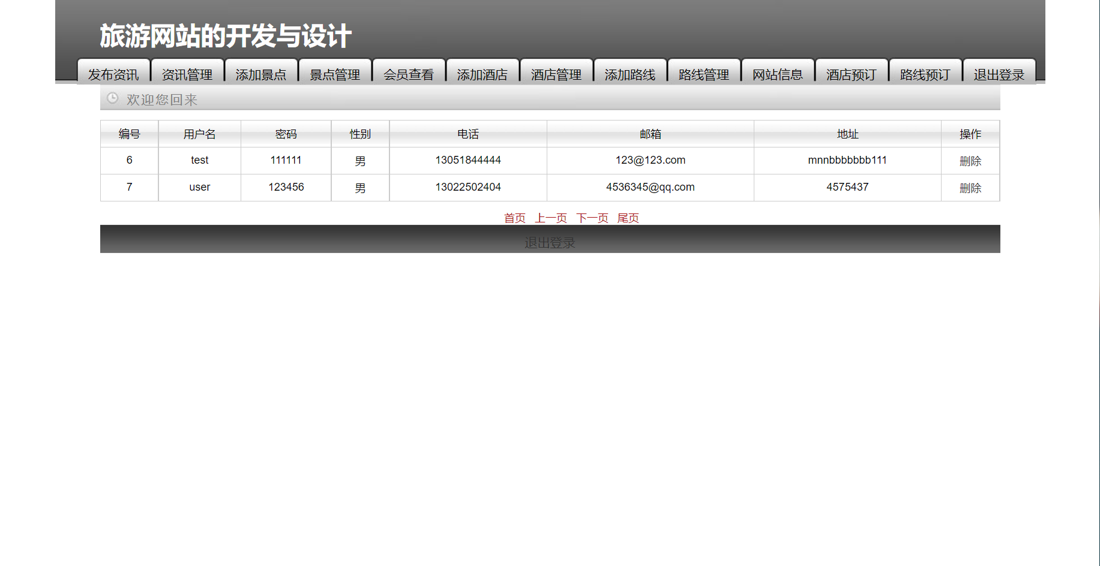Click the password value 111111
Viewport: 1100px width, 566px height.
pyautogui.click(x=286, y=161)
